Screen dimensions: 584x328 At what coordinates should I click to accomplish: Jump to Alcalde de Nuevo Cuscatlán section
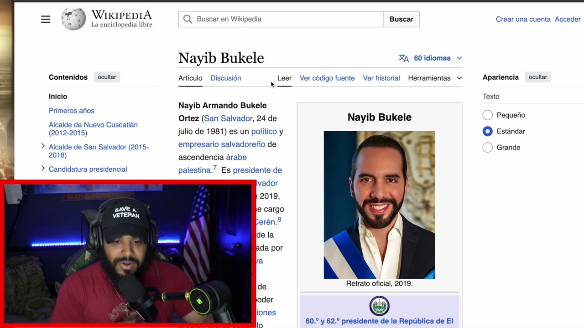pos(93,128)
